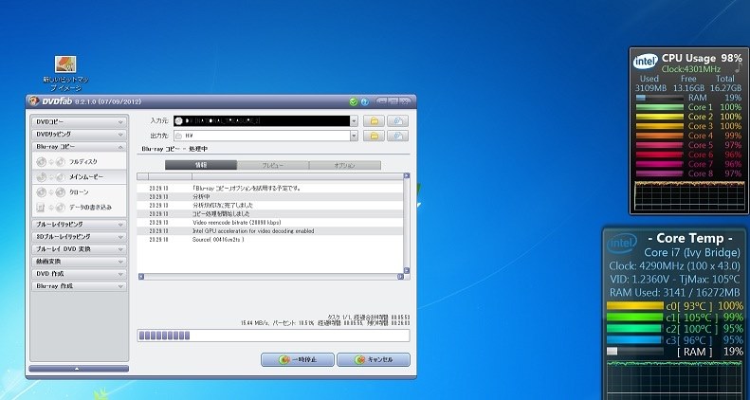Browse source folder next to 入力元 field
The image size is (750, 400).
[x=375, y=121]
